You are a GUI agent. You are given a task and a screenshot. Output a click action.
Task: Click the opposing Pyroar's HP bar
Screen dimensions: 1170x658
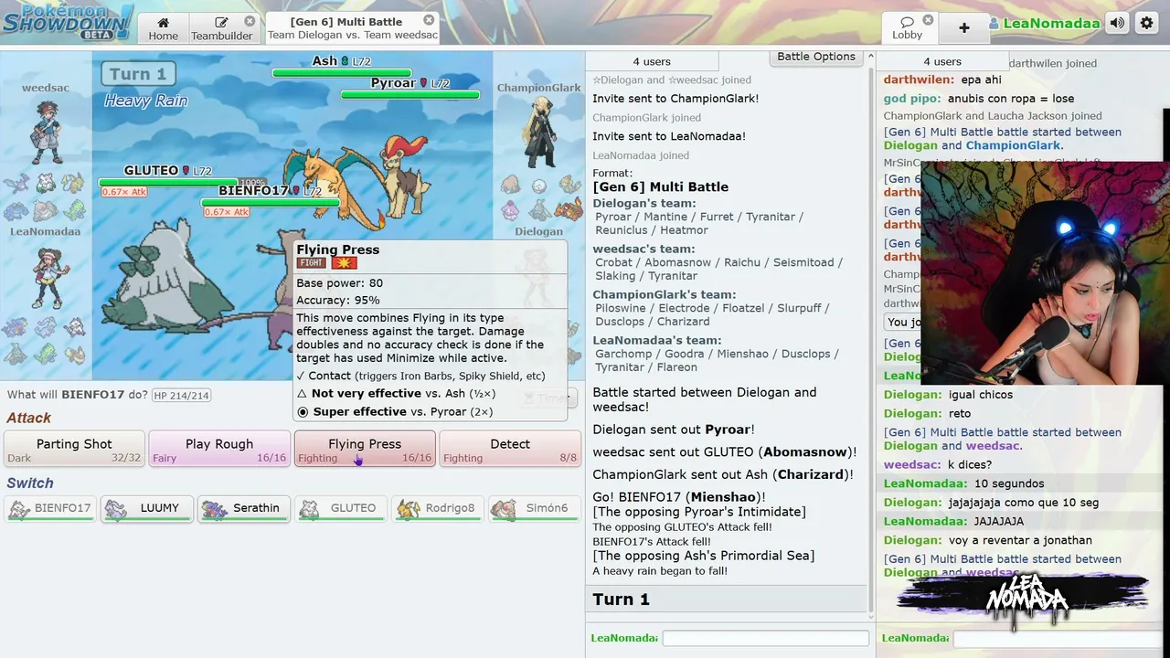[x=410, y=94]
